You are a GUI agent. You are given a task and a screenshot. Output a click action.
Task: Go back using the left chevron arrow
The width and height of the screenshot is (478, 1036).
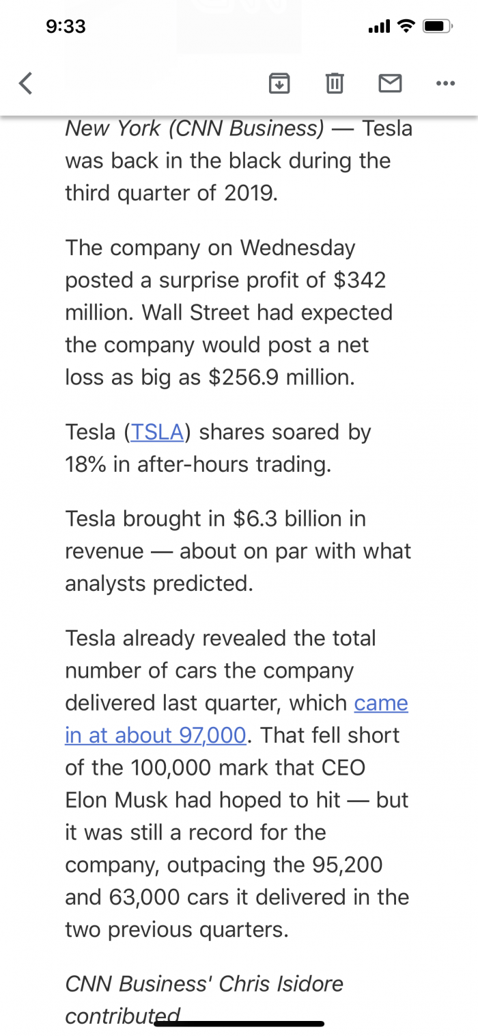pyautogui.click(x=26, y=83)
